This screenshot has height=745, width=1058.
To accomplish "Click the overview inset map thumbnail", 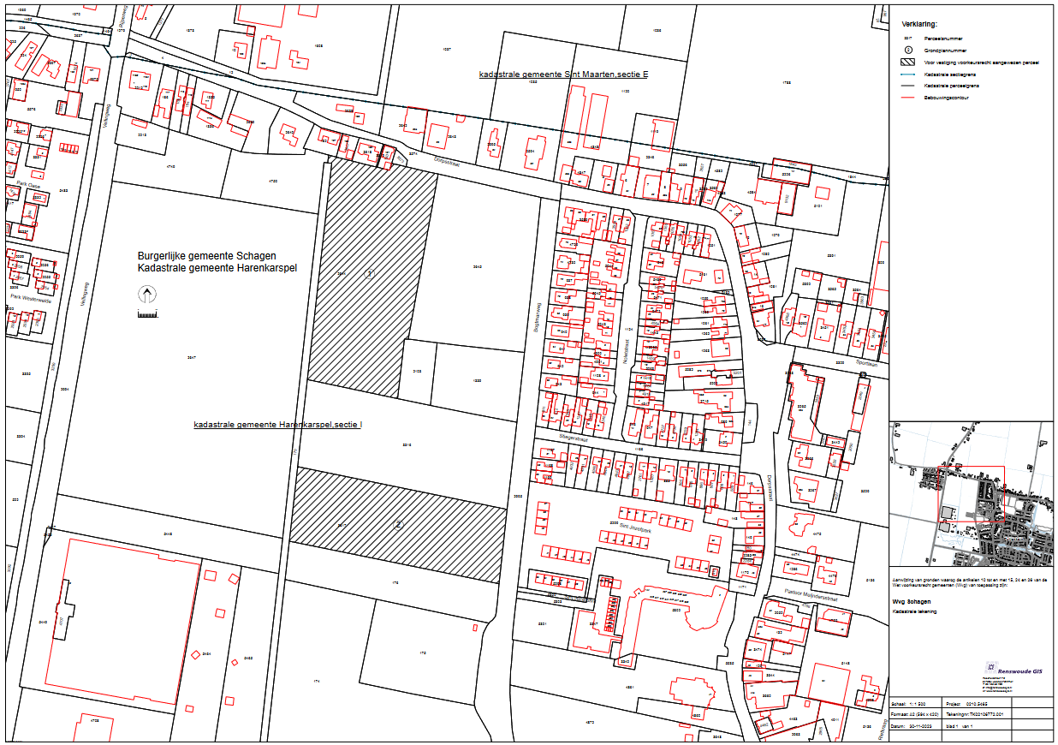I will coord(971,492).
